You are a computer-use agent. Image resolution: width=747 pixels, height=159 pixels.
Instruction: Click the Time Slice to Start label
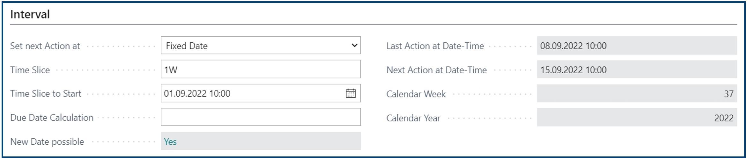tap(46, 93)
